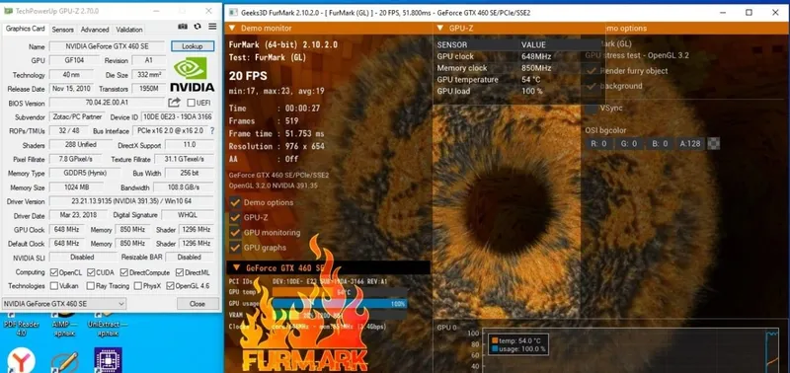Adjust the R: 0 bgcolor value

click(x=600, y=144)
